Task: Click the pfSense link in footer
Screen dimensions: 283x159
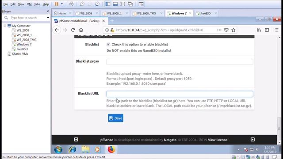Action: [x=107, y=140]
